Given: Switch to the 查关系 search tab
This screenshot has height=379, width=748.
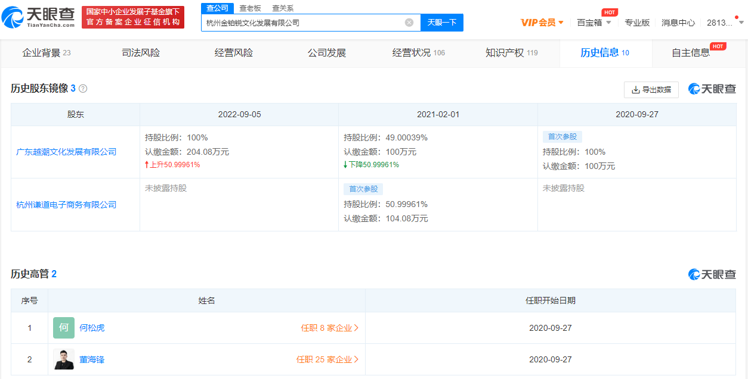Looking at the screenshot, I should point(283,8).
